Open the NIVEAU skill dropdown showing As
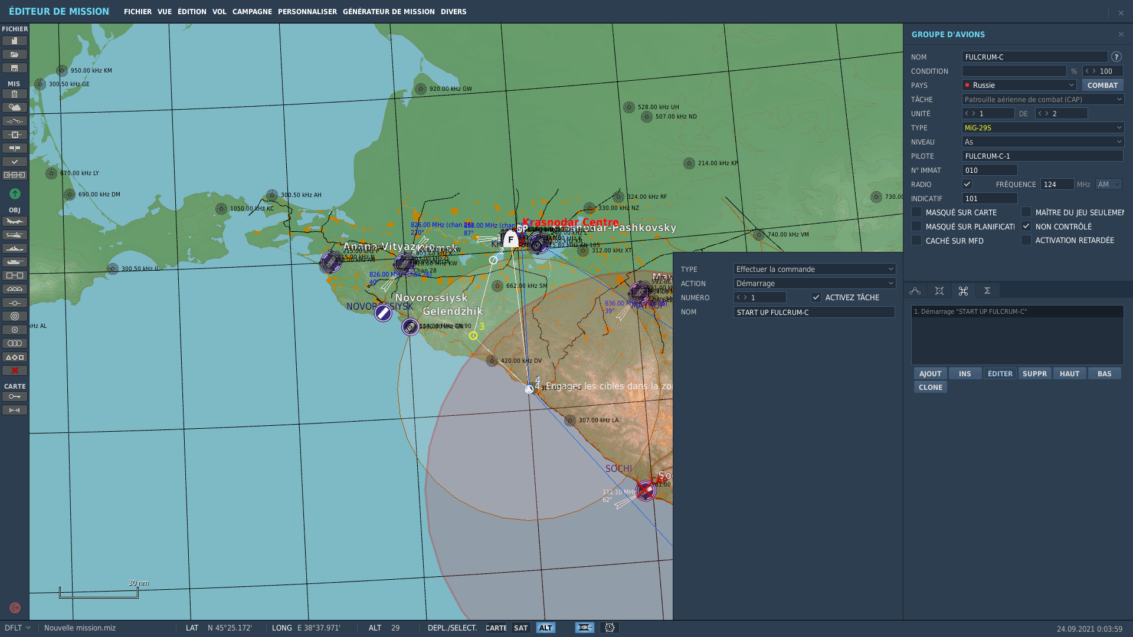The image size is (1133, 637). pyautogui.click(x=1043, y=142)
